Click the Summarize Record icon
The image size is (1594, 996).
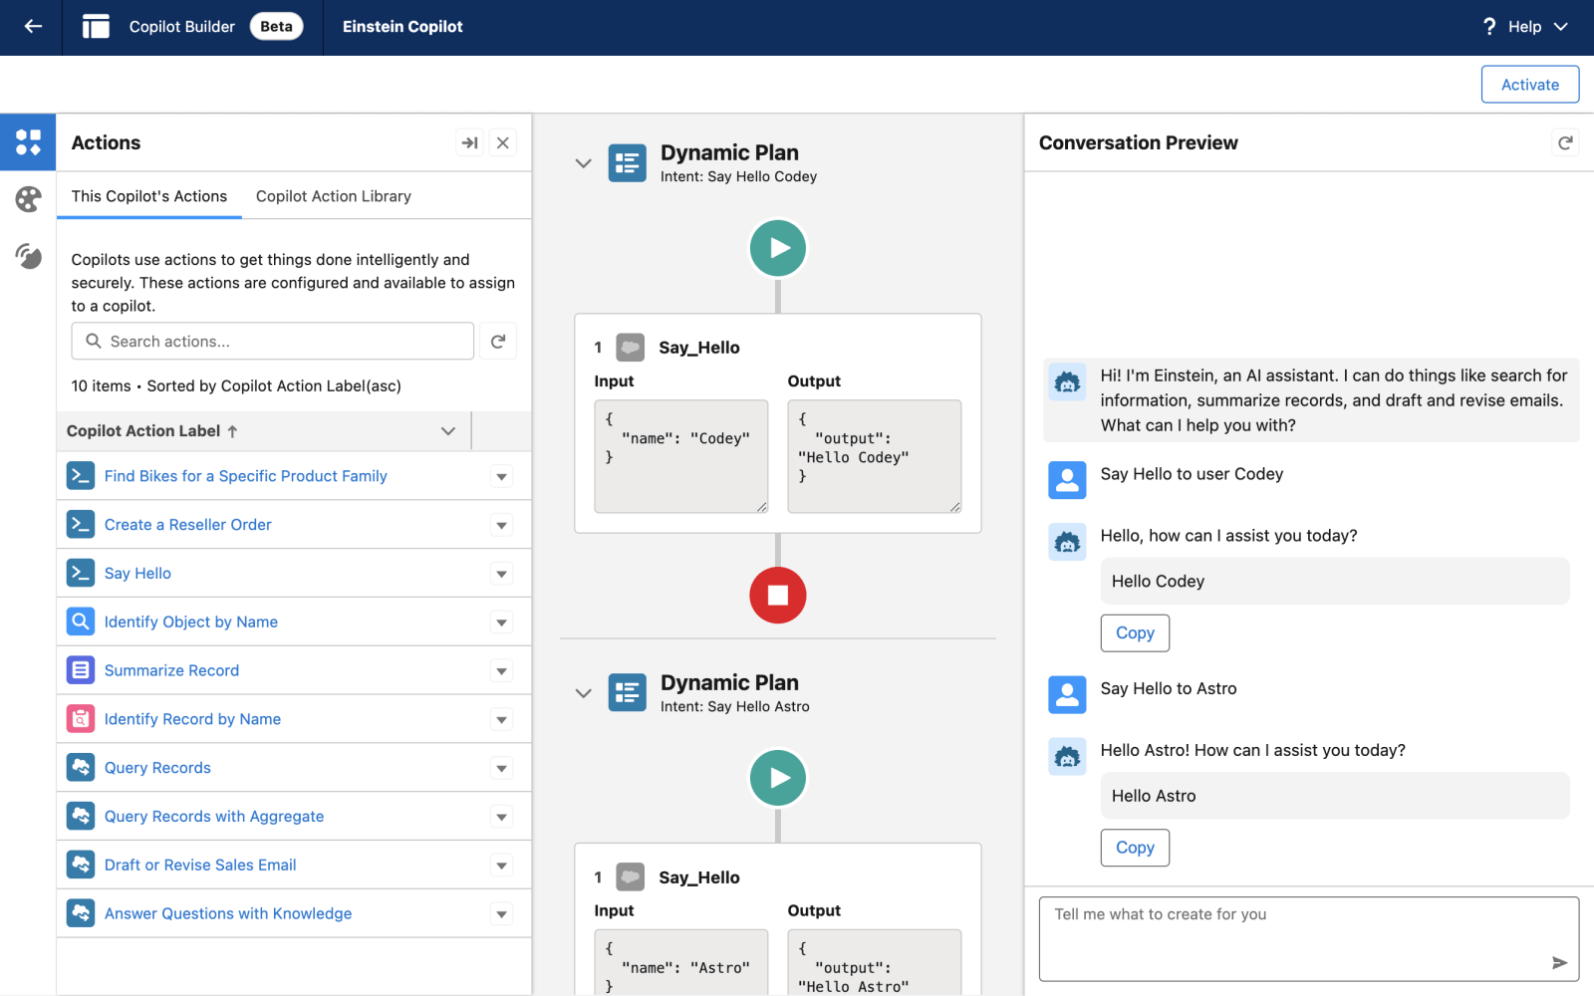coord(81,670)
